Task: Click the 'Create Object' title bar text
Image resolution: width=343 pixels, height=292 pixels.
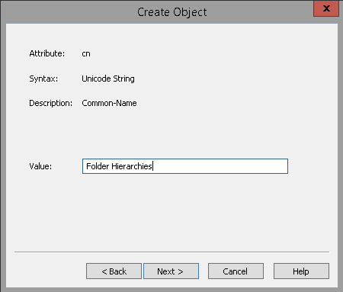Action: (172, 12)
